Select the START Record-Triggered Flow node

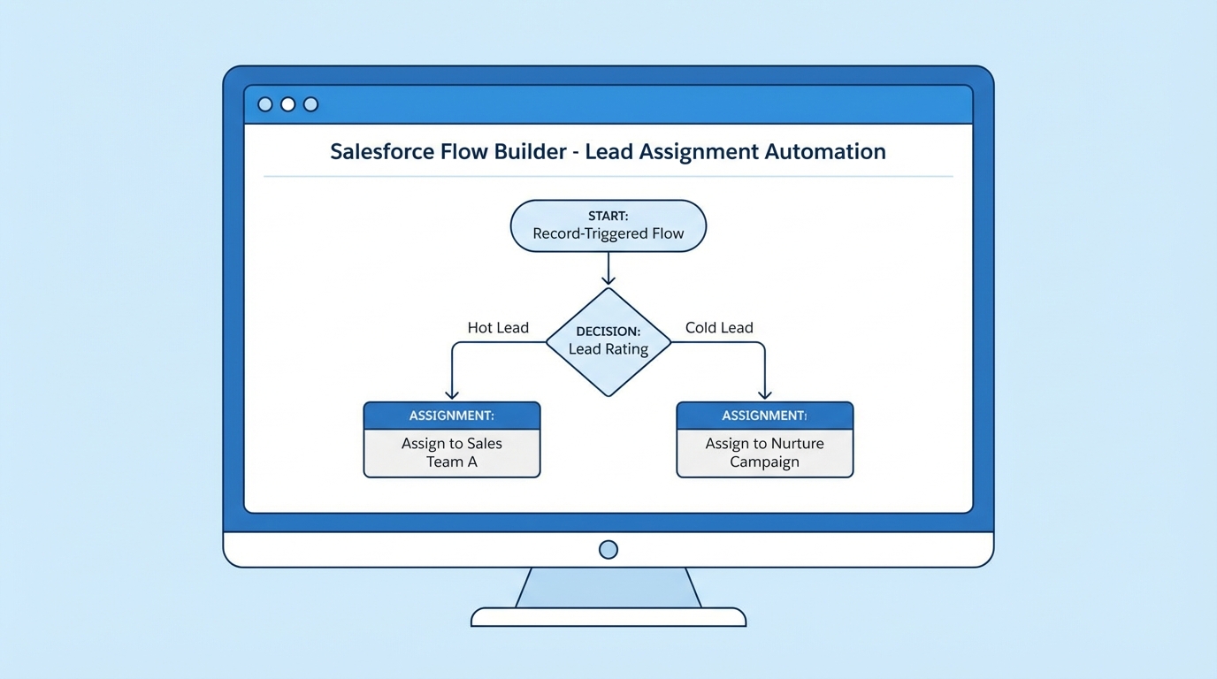[608, 225]
